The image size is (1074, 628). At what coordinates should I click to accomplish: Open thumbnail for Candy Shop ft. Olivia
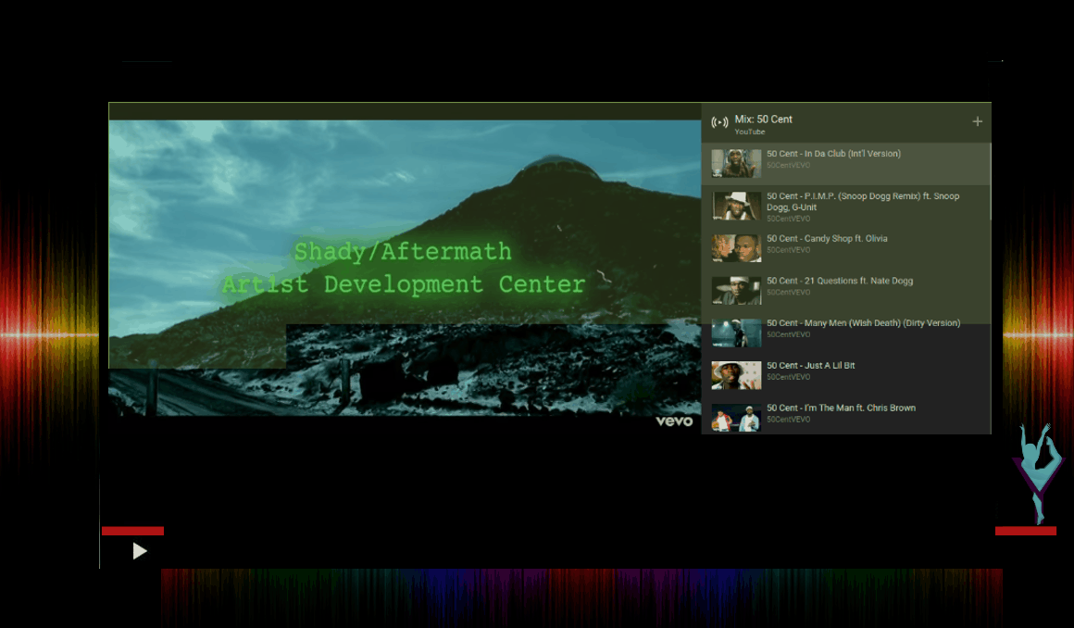(736, 249)
